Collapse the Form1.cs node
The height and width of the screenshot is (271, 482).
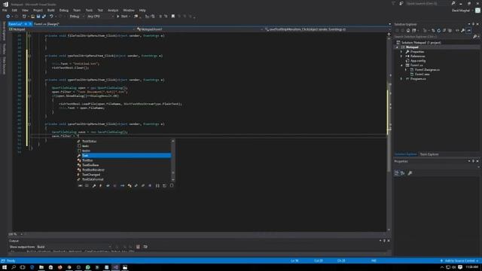(401, 65)
